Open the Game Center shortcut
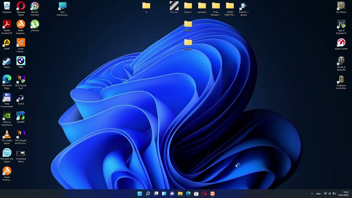Image resolution: width=352 pixels, height=198 pixels. coord(341,44)
